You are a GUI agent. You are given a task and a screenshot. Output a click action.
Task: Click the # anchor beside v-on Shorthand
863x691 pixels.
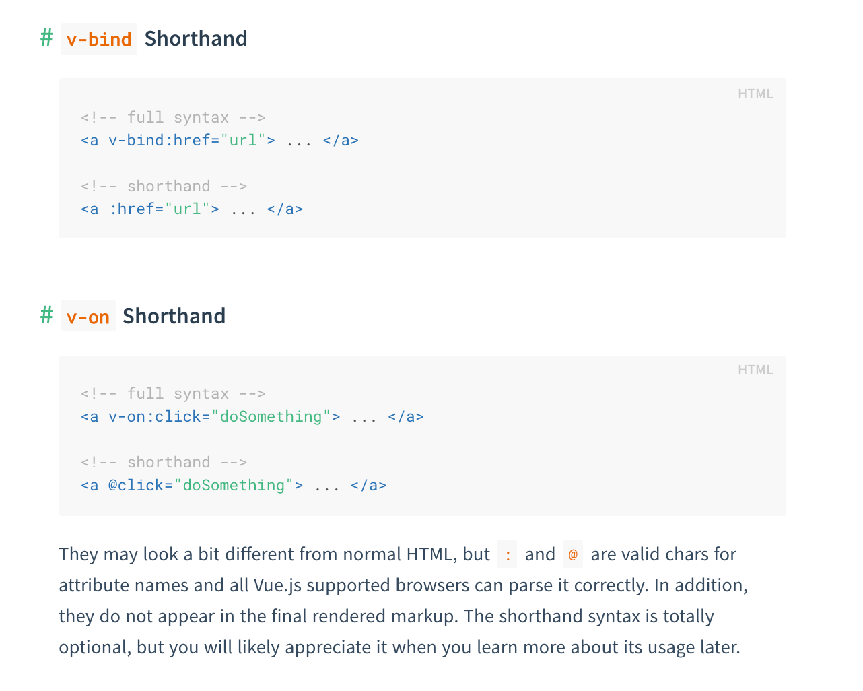point(46,315)
